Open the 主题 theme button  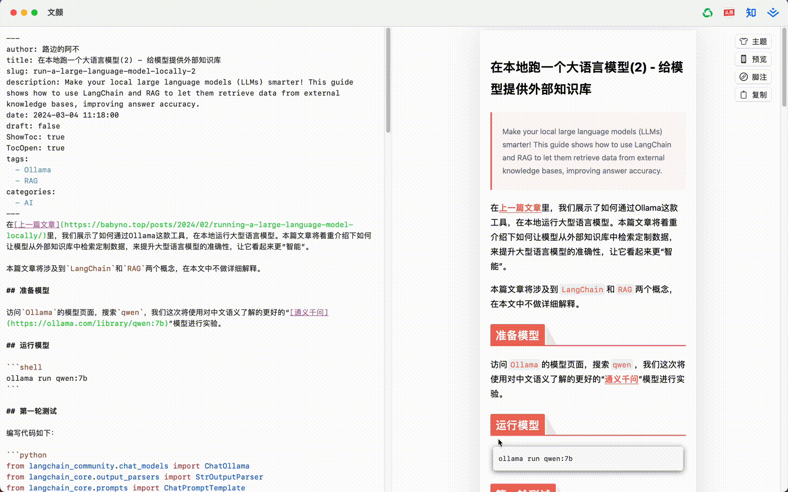click(753, 42)
